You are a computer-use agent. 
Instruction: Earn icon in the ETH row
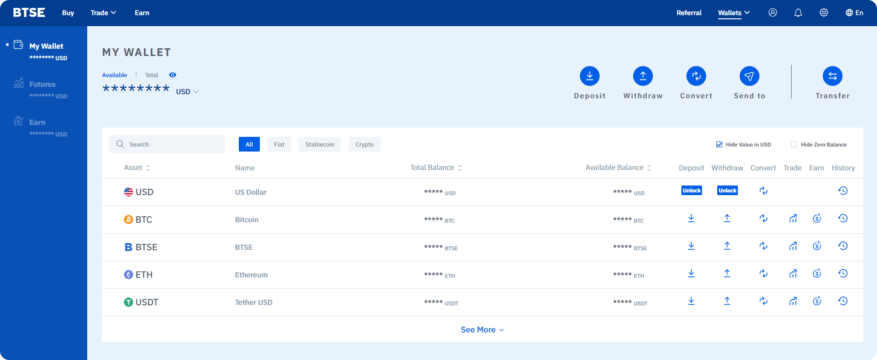point(817,273)
